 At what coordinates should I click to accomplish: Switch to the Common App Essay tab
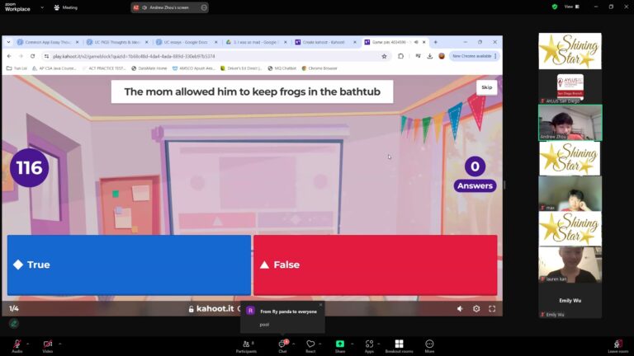pyautogui.click(x=48, y=42)
